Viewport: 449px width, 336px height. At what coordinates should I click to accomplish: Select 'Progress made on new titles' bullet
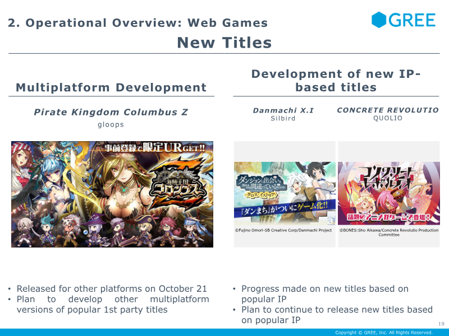tap(325, 293)
